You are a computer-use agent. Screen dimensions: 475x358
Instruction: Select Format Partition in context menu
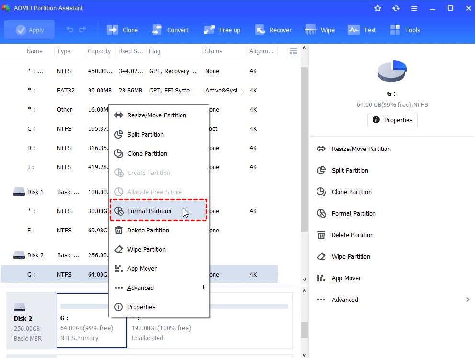point(159,211)
